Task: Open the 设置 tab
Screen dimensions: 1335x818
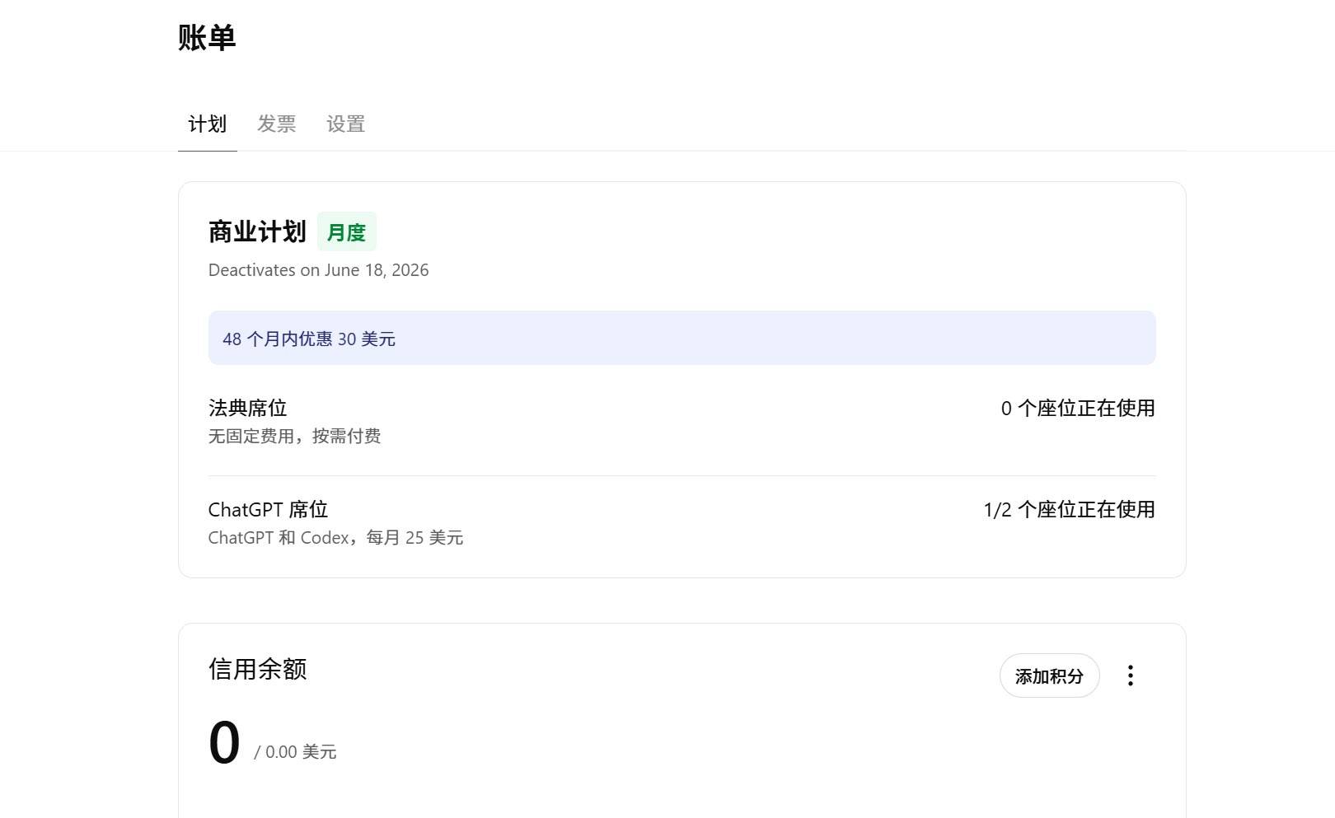Action: pyautogui.click(x=346, y=124)
